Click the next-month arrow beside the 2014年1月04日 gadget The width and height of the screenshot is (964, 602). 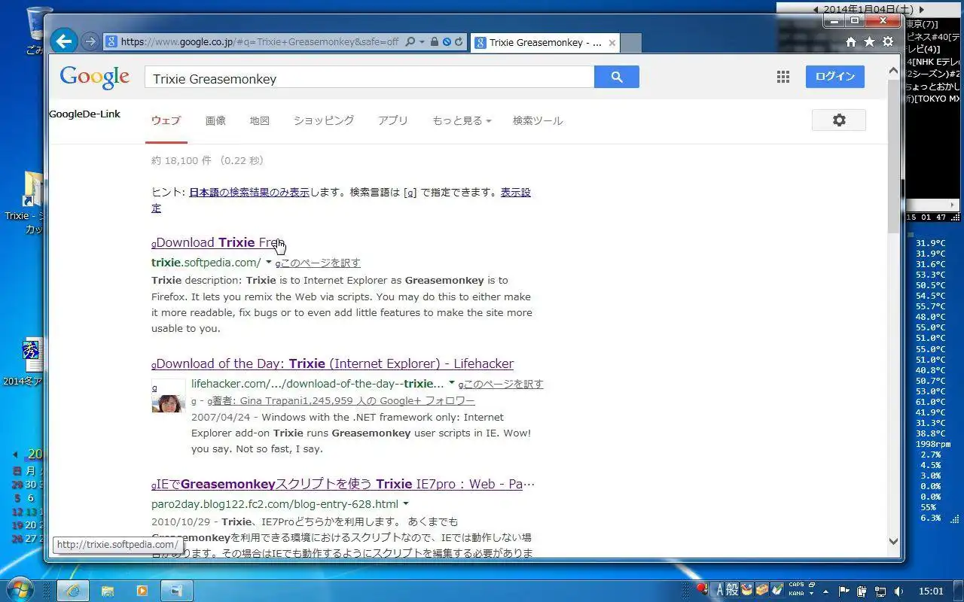921,9
